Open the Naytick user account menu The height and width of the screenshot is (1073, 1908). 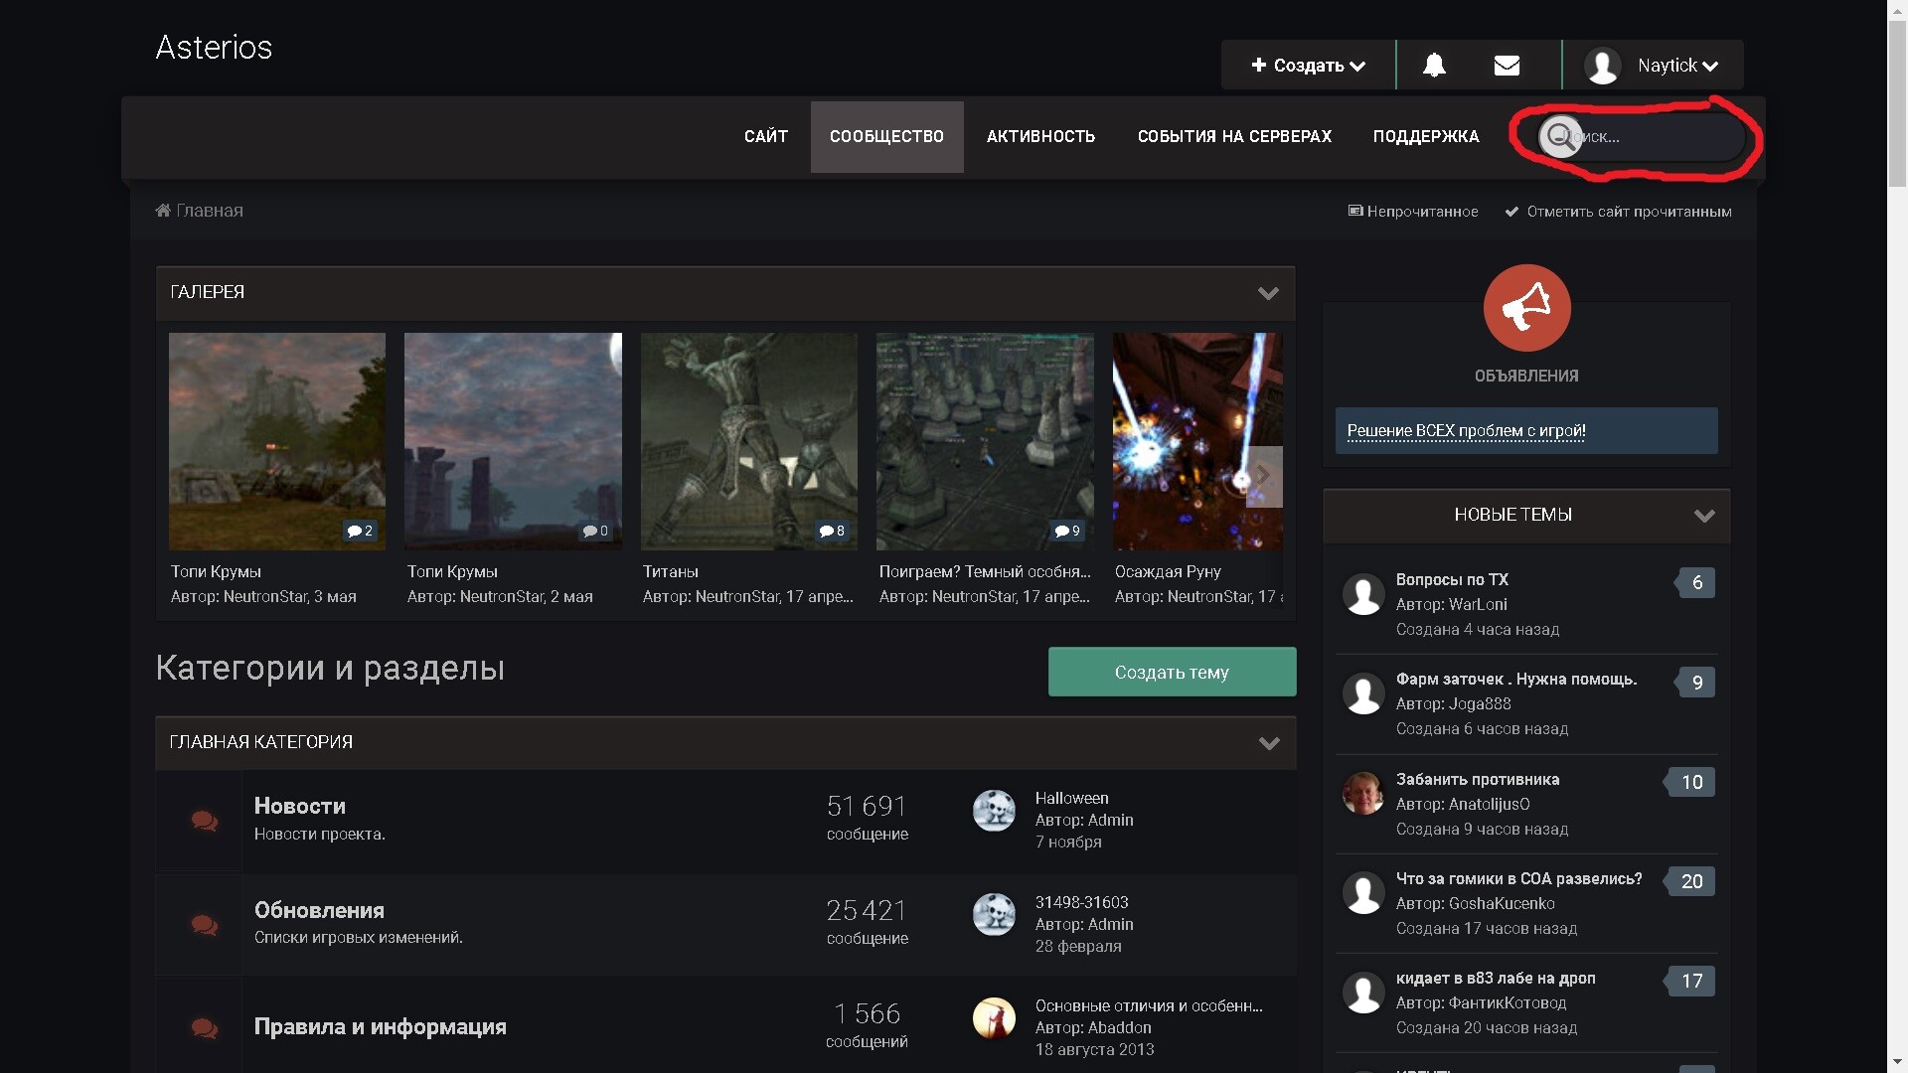tap(1653, 66)
